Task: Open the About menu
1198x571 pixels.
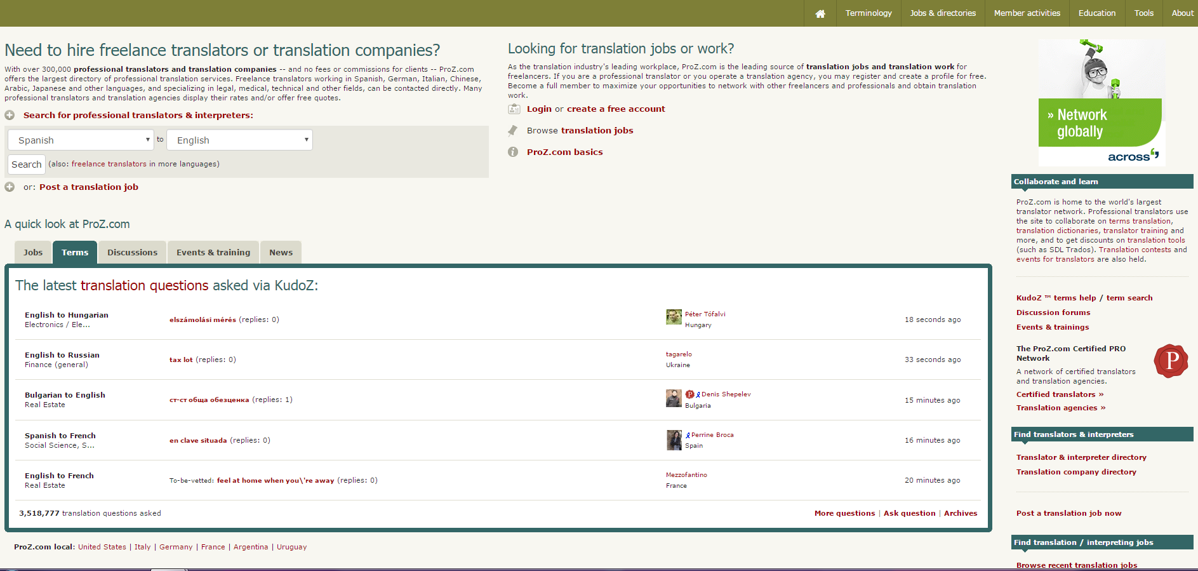Action: coord(1182,13)
